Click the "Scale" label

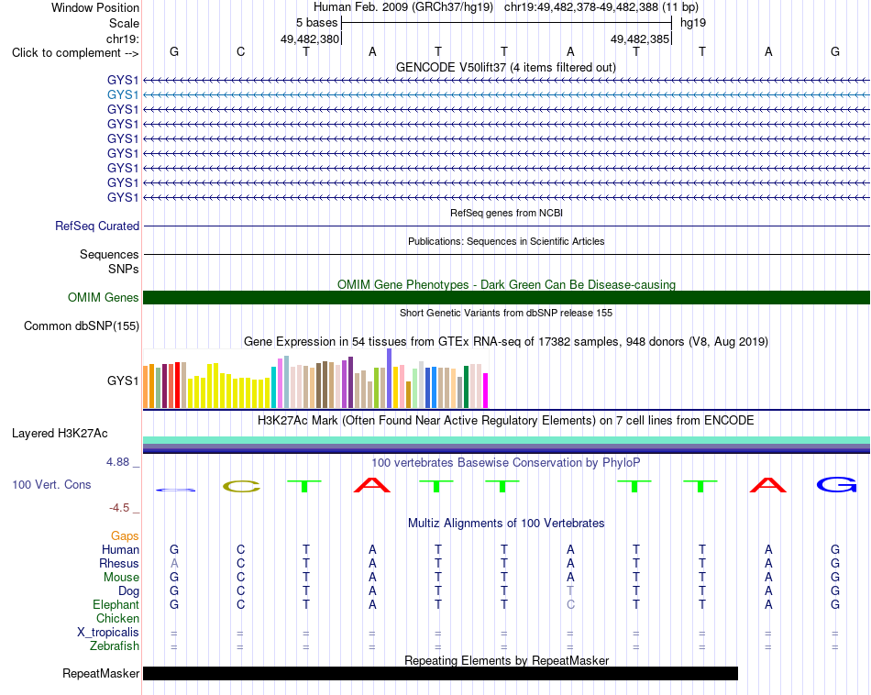click(x=124, y=23)
